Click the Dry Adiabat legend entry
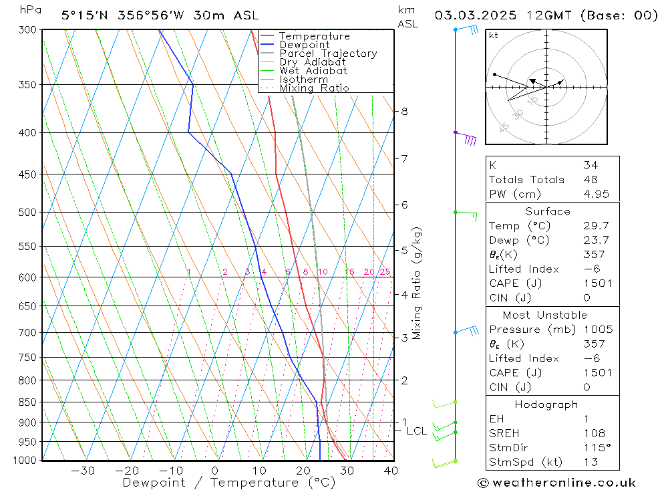Screen dimensions: 668x490 (x=303, y=62)
